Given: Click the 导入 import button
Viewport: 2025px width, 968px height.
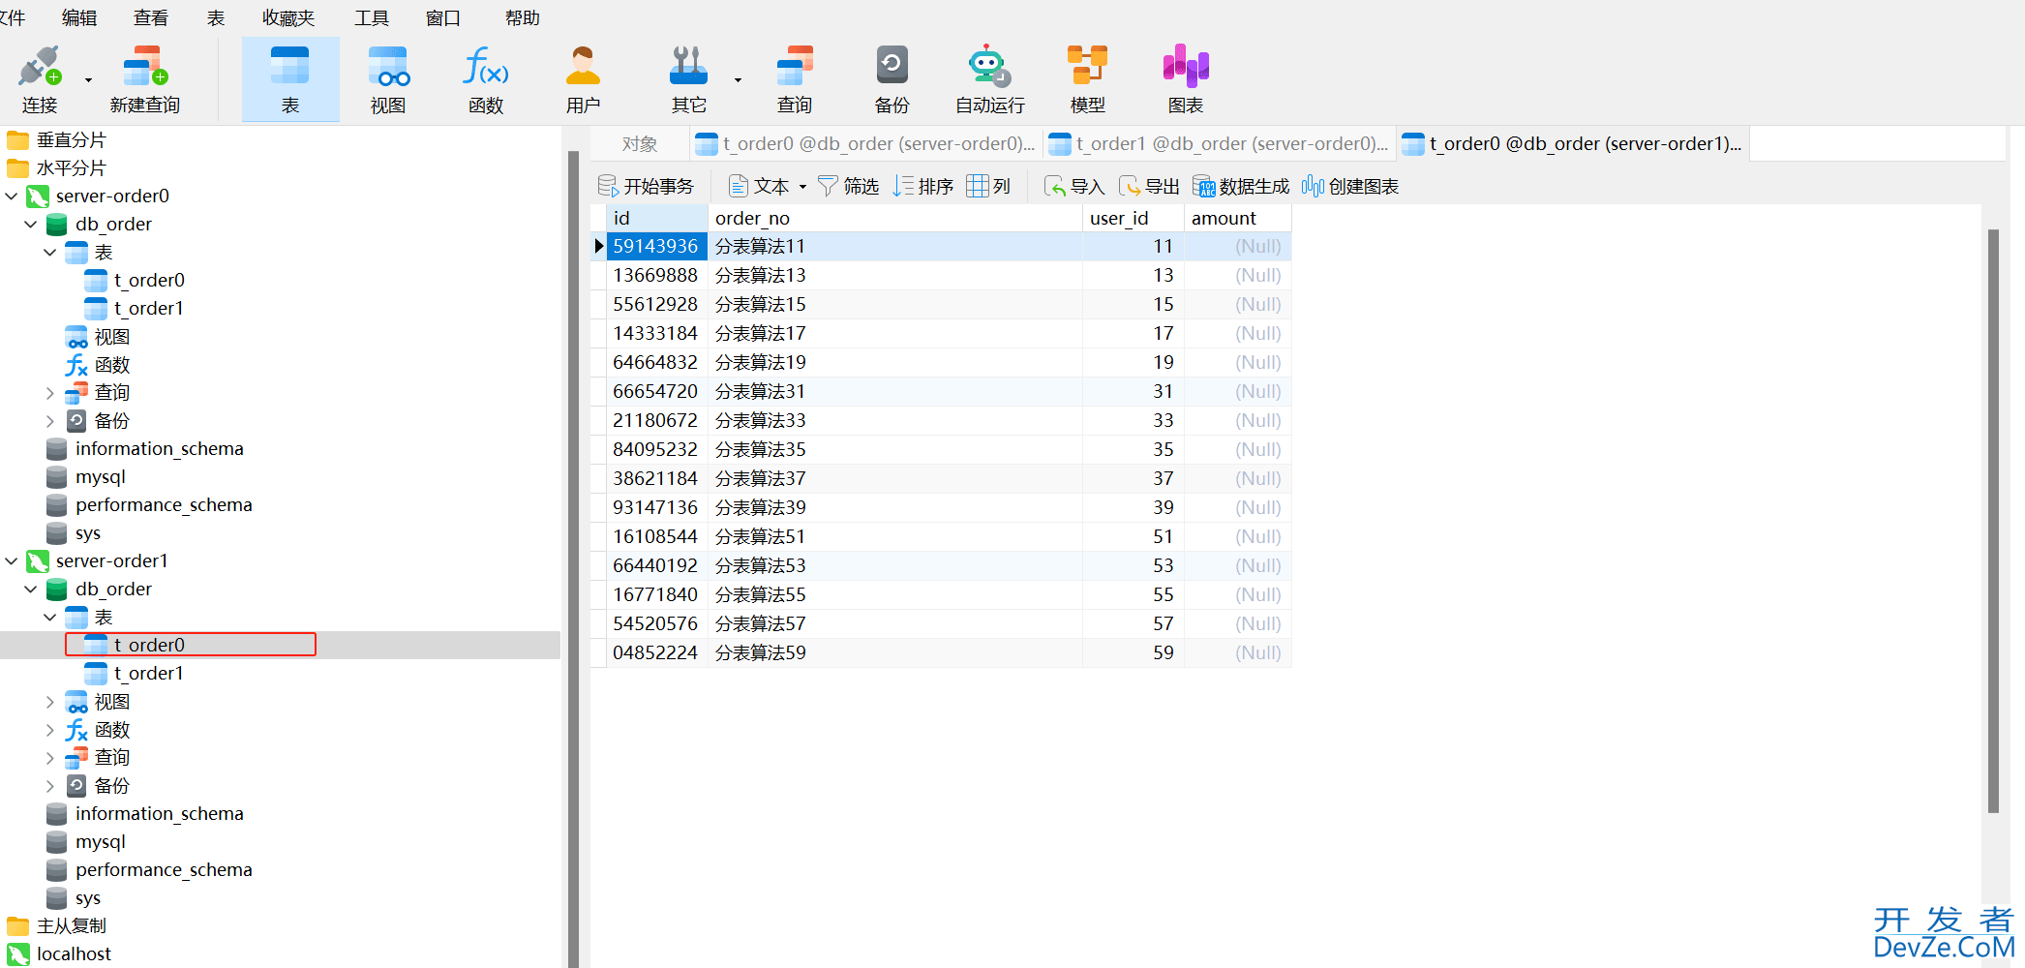Looking at the screenshot, I should pyautogui.click(x=1073, y=186).
